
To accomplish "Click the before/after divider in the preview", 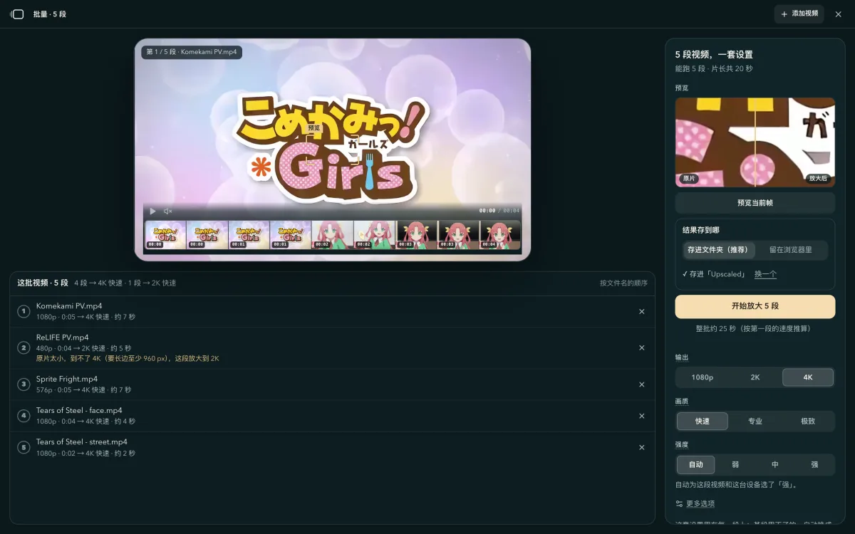I will [x=755, y=142].
